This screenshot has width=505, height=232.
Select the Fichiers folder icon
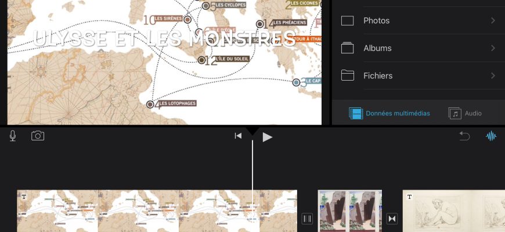[x=348, y=75]
